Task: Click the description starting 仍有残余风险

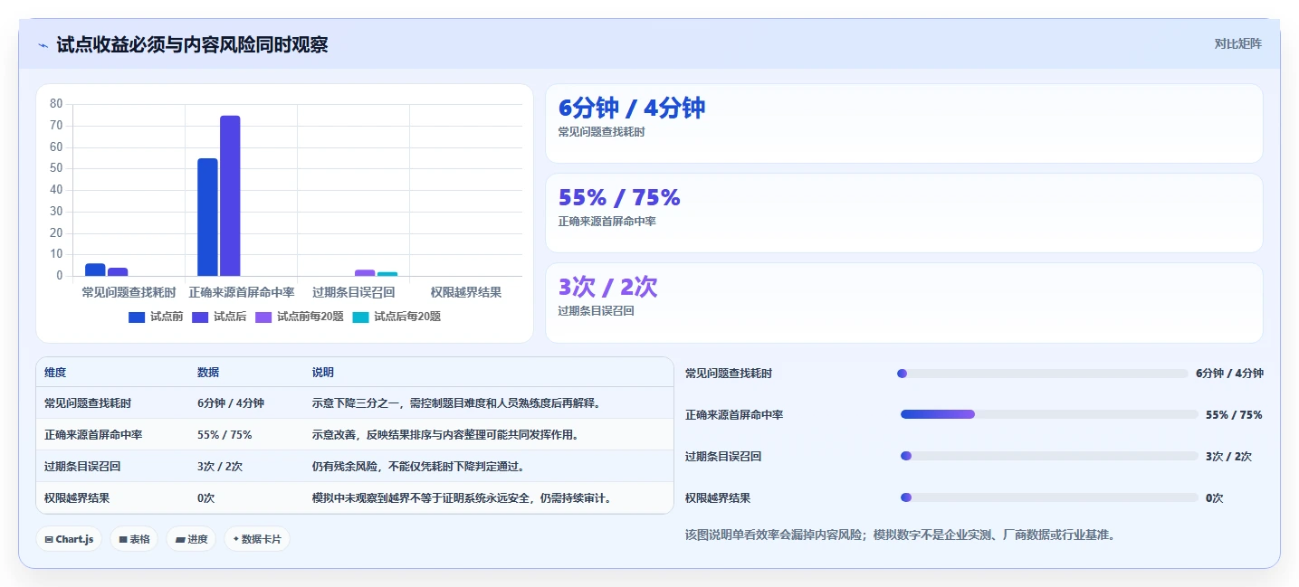Action: click(x=418, y=467)
